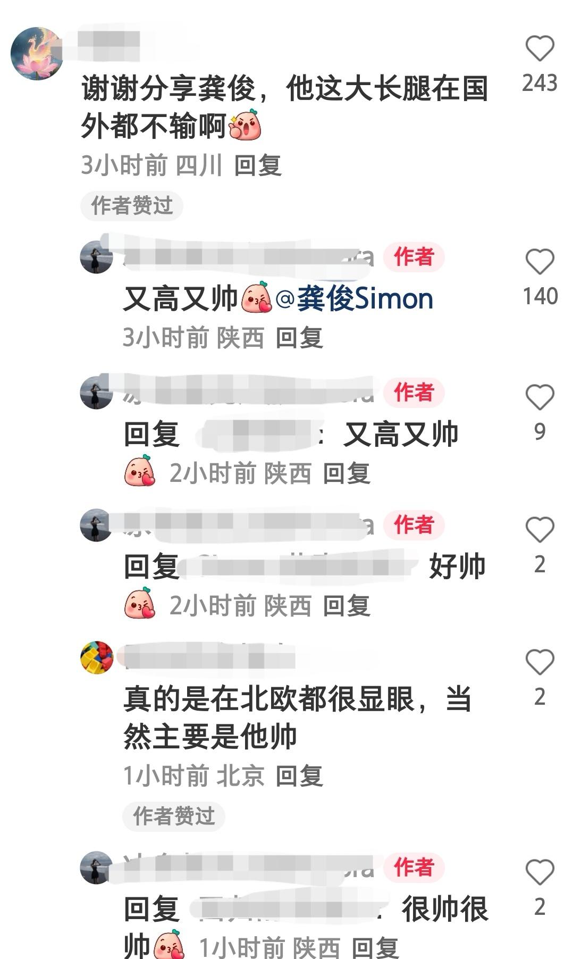Viewport: 581px width, 959px height.
Task: Reply to the 很帅很帅 comment
Action: click(x=375, y=947)
